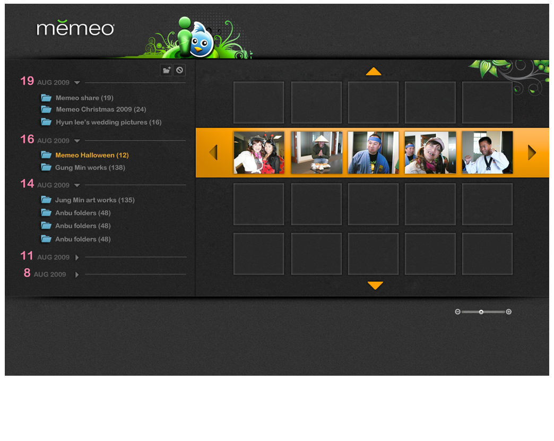Image resolution: width=554 pixels, height=441 pixels.
Task: Open Hyun lee's wedding pictures folder
Action: coord(108,122)
